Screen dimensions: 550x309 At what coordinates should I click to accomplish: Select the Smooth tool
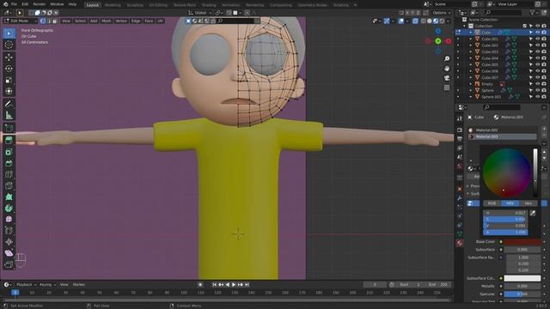[9, 220]
